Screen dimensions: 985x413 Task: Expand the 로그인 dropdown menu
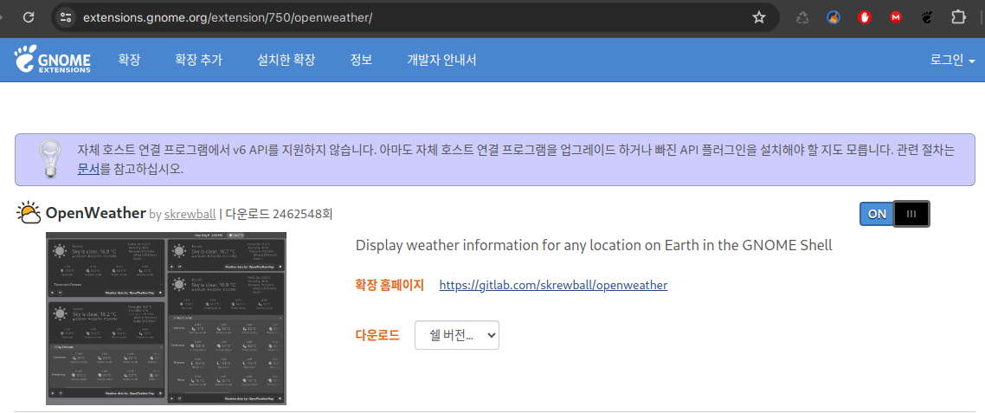coord(952,61)
